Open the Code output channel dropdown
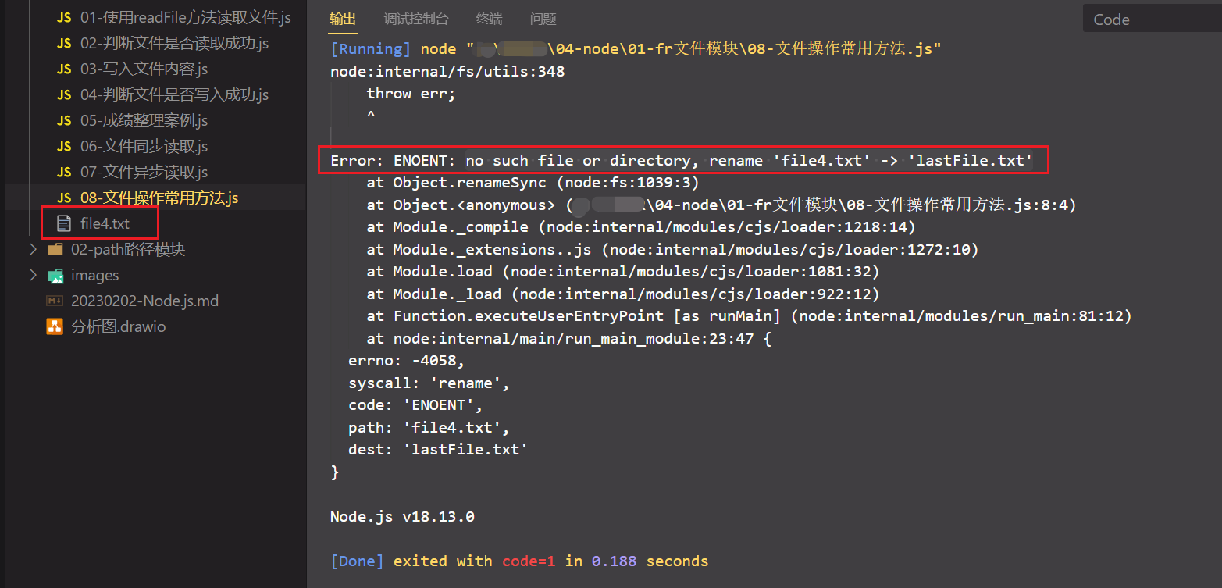This screenshot has width=1222, height=588. pyautogui.click(x=1152, y=20)
